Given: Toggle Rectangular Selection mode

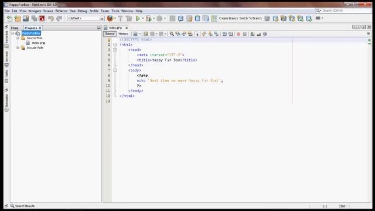Looking at the screenshot, I should click(x=197, y=34).
